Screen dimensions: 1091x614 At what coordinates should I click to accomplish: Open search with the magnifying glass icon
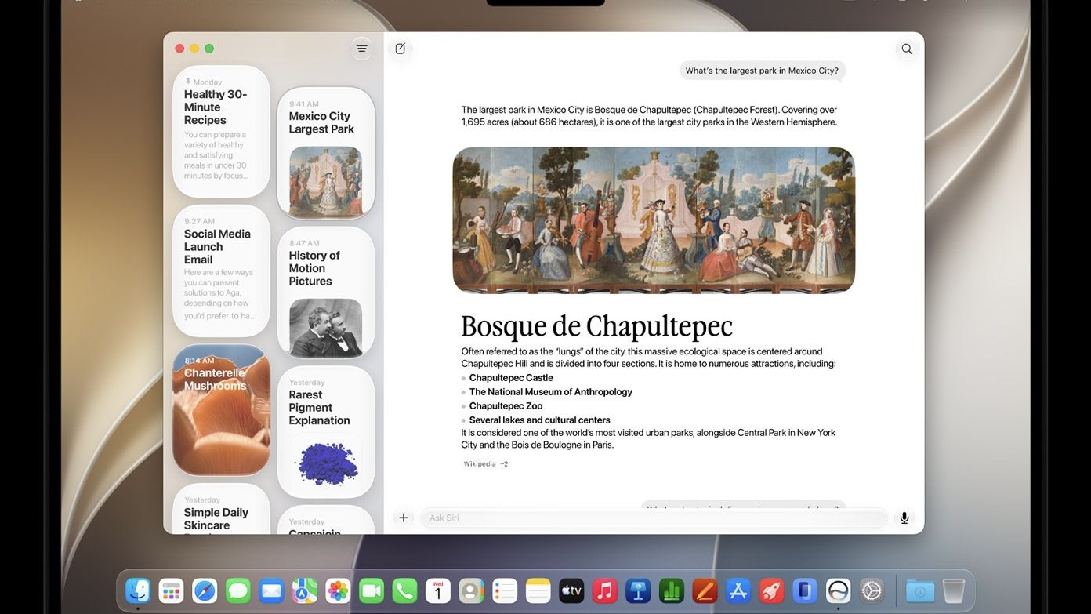[x=907, y=49]
